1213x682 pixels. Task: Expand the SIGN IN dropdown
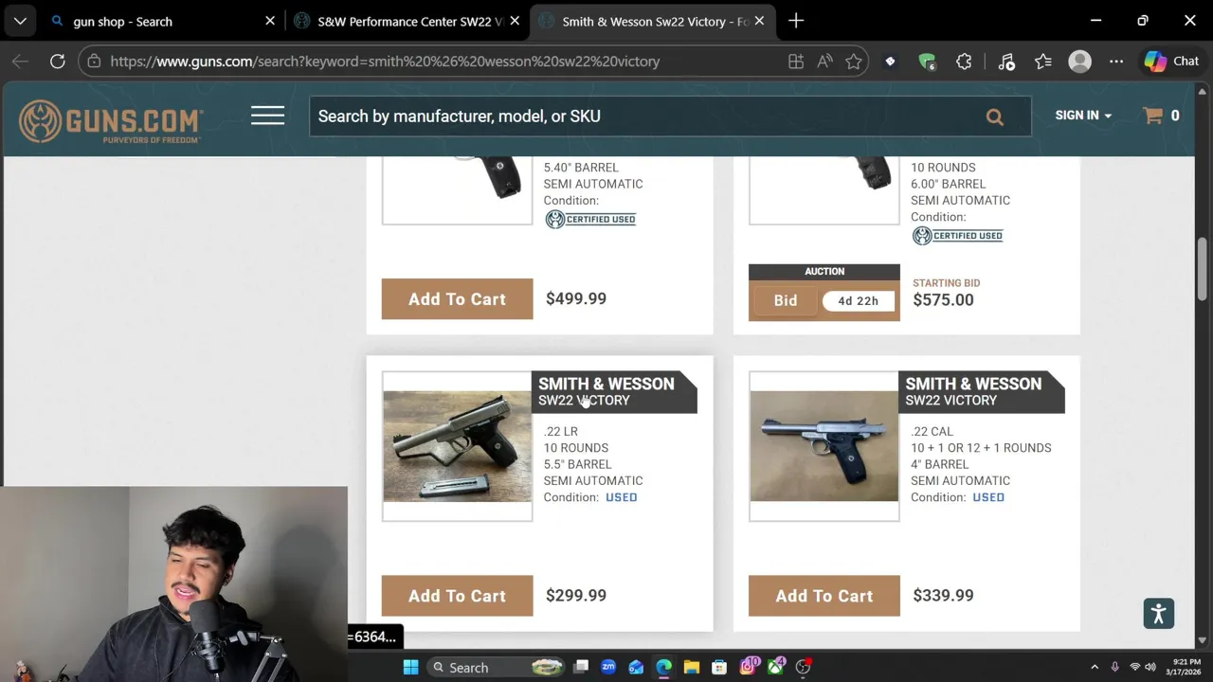pos(1083,116)
